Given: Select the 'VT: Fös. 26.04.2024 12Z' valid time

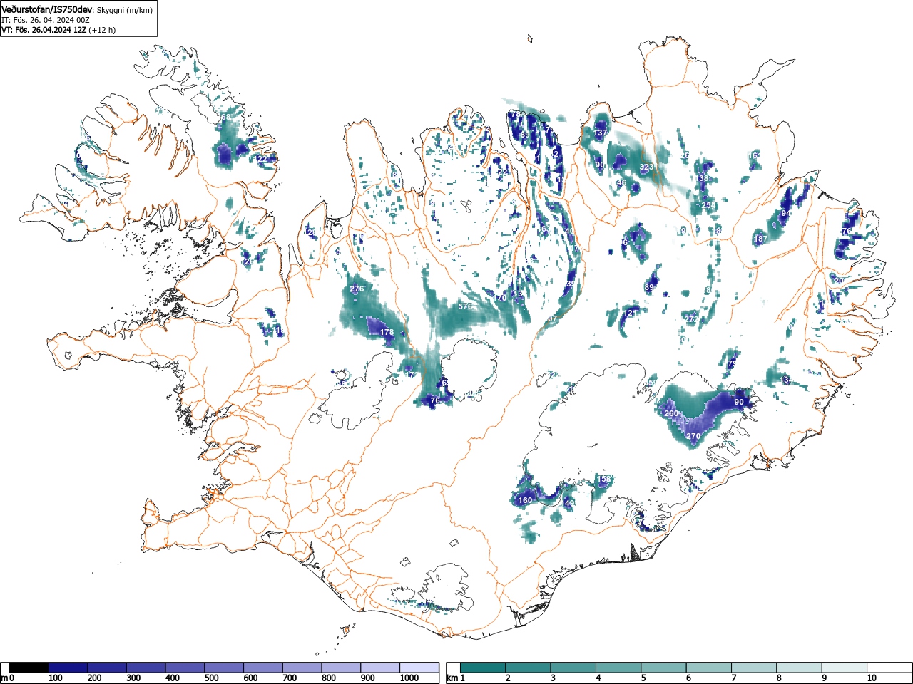Looking at the screenshot, I should click(44, 30).
